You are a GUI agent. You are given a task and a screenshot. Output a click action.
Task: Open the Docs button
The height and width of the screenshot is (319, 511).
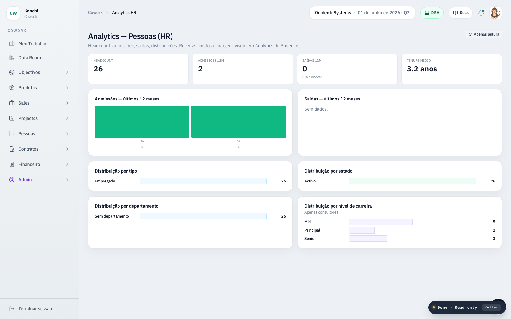(461, 13)
